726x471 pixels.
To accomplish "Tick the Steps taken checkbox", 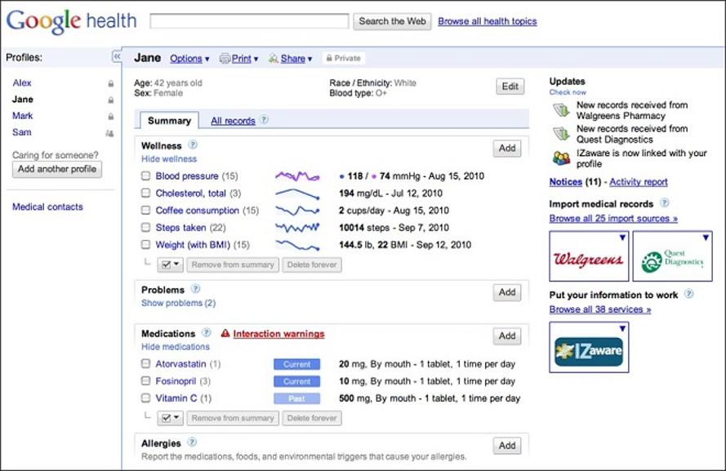I will (x=146, y=227).
